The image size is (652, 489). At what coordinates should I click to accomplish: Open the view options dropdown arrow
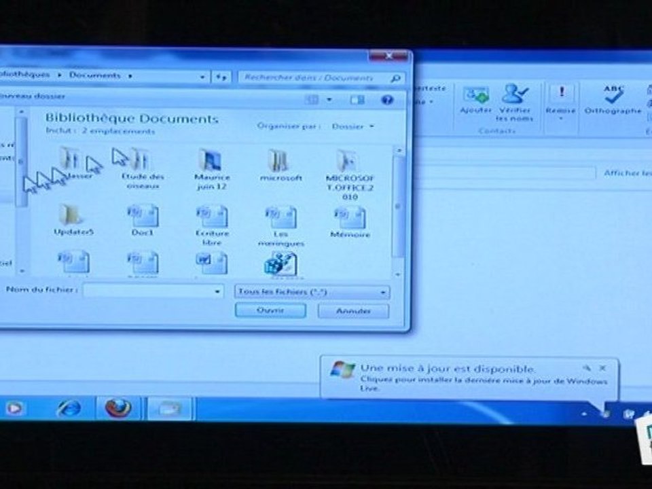pos(329,100)
